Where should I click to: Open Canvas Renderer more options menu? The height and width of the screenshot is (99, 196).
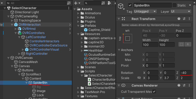point(189,85)
